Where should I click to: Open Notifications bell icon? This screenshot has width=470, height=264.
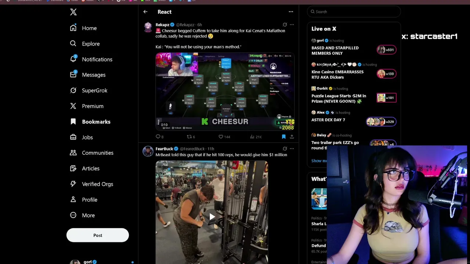(73, 59)
